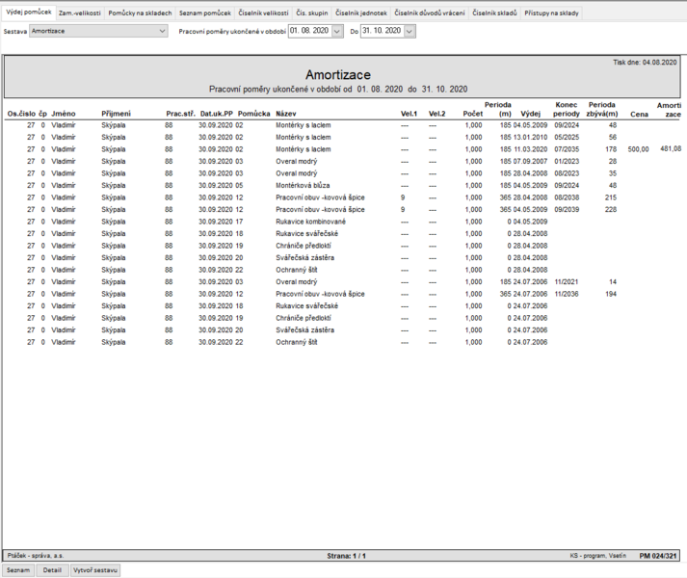The height and width of the screenshot is (578, 687).
Task: Switch to Zam.-velikosti tab
Action: (80, 13)
